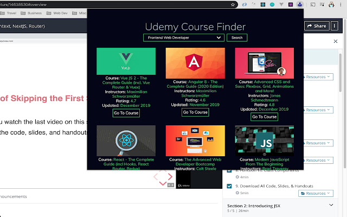
Task: Click the Share button
Action: point(317,26)
